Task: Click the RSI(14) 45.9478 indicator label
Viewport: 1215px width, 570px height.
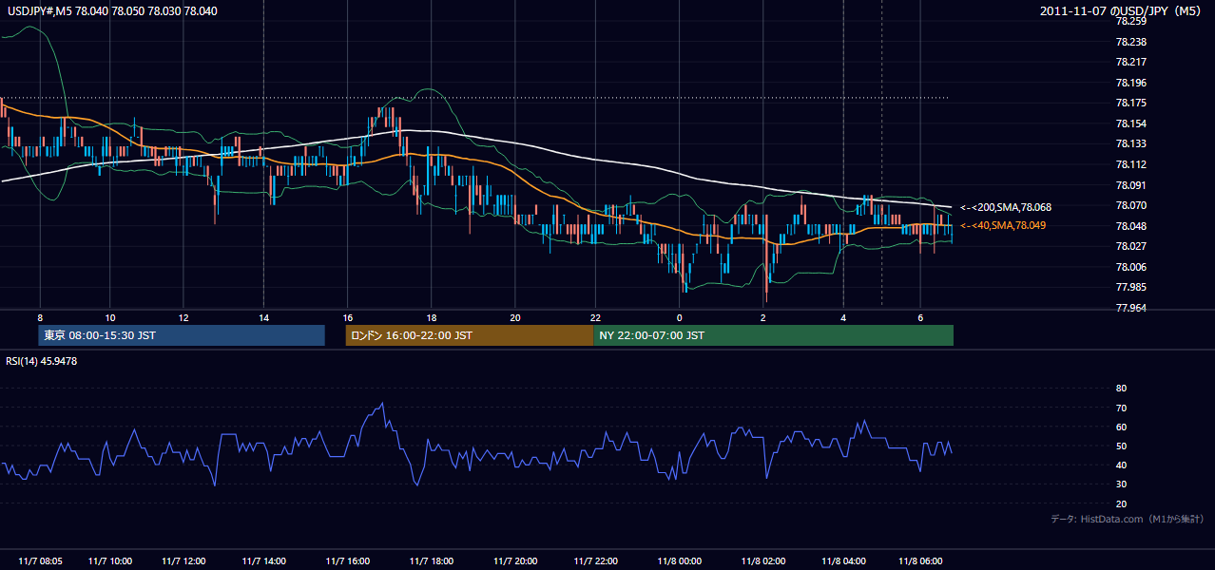Action: pyautogui.click(x=42, y=361)
